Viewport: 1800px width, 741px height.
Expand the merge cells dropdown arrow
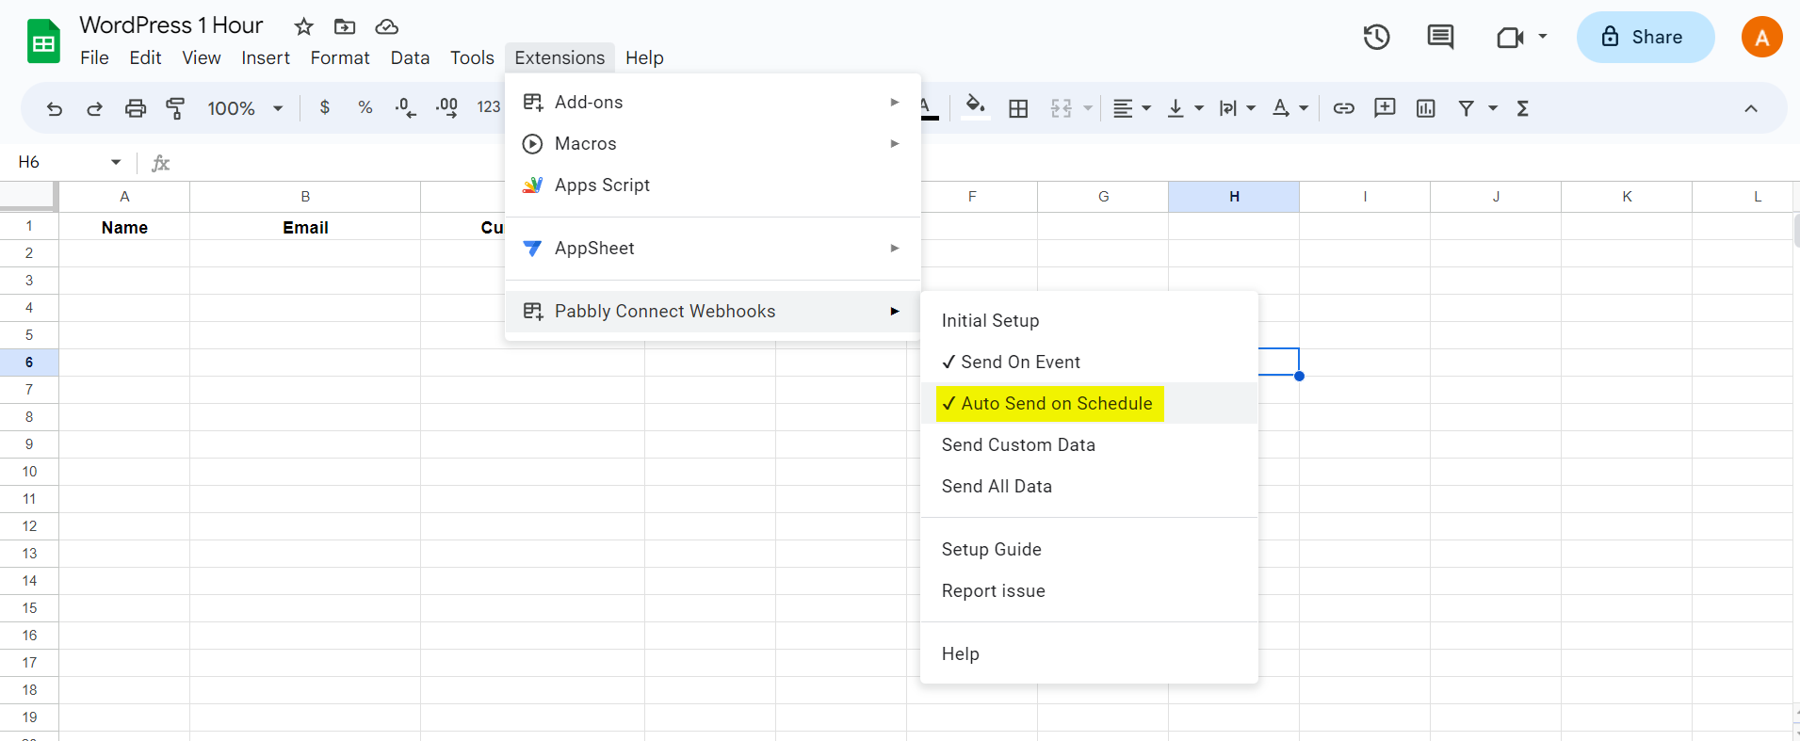(x=1088, y=108)
